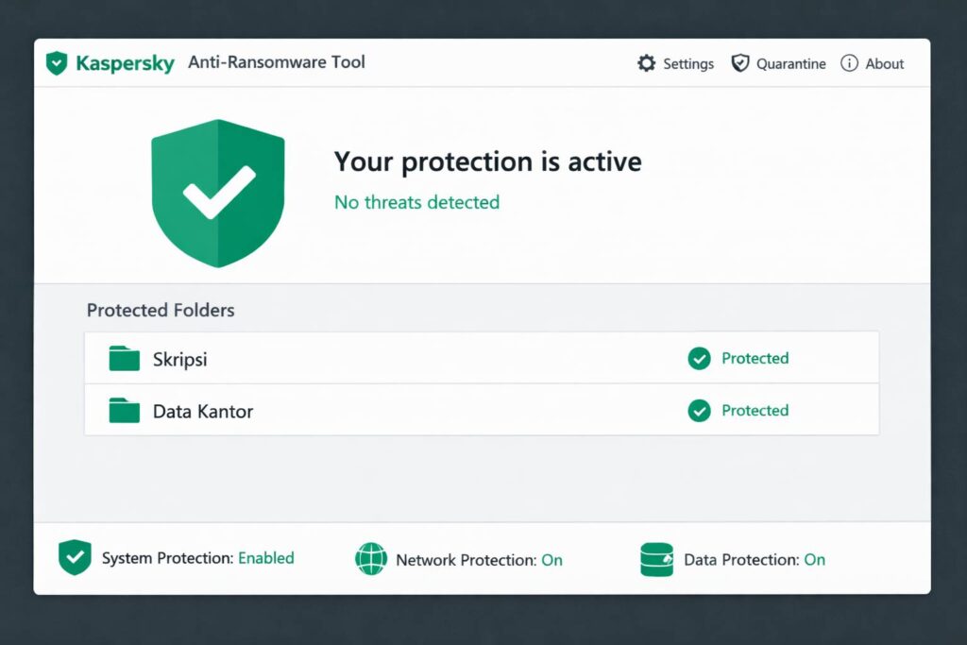Click the About info circle icon
Screen dimensions: 967x645
pyautogui.click(x=849, y=63)
